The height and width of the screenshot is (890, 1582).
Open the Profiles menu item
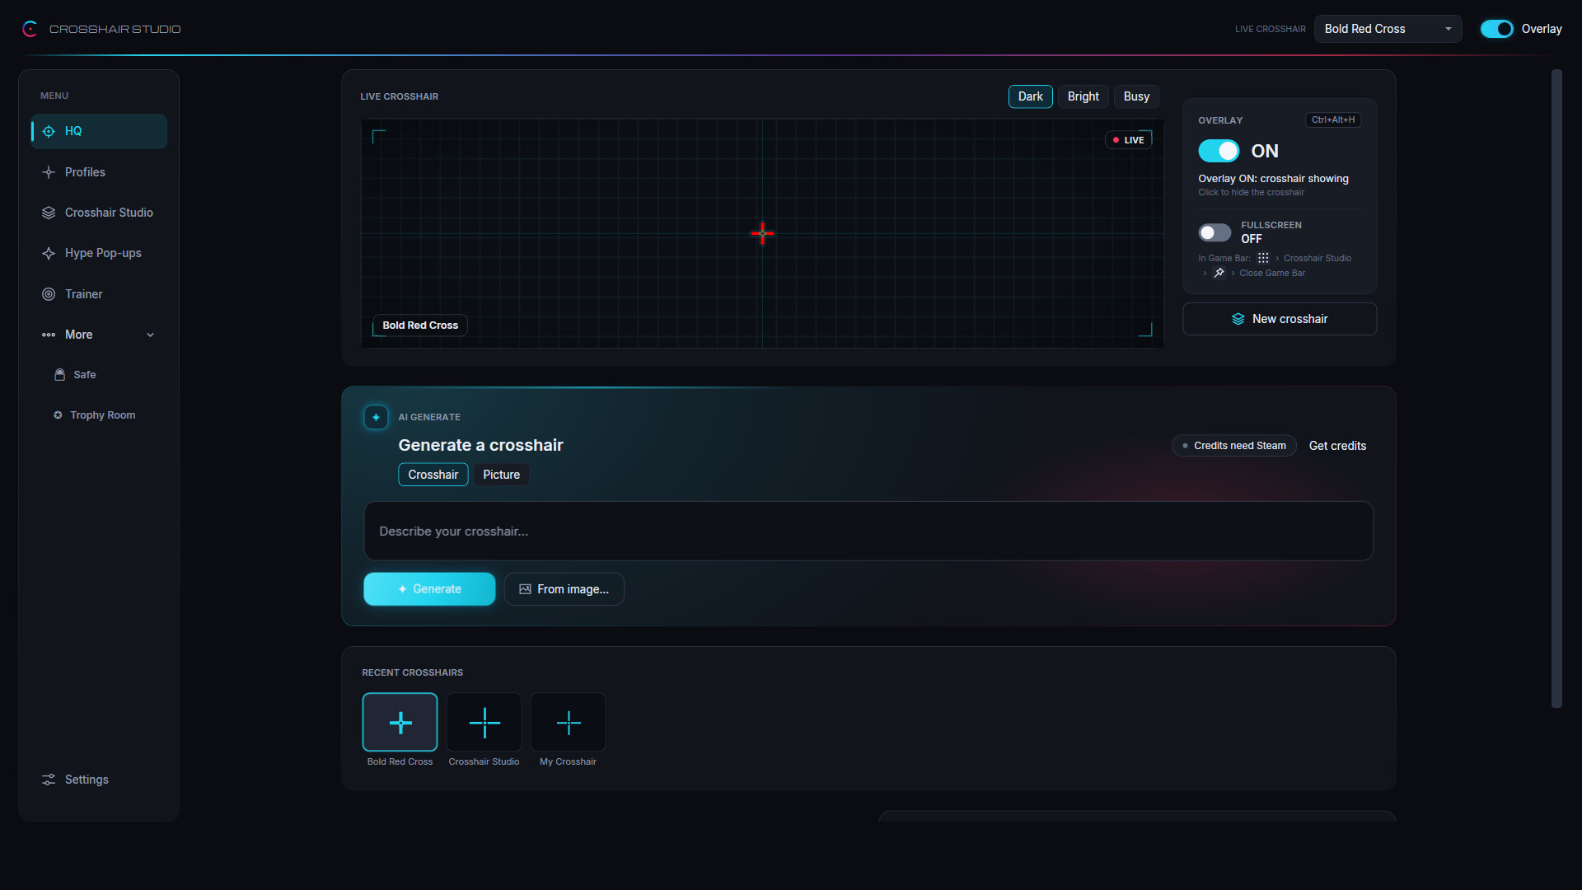tap(99, 172)
